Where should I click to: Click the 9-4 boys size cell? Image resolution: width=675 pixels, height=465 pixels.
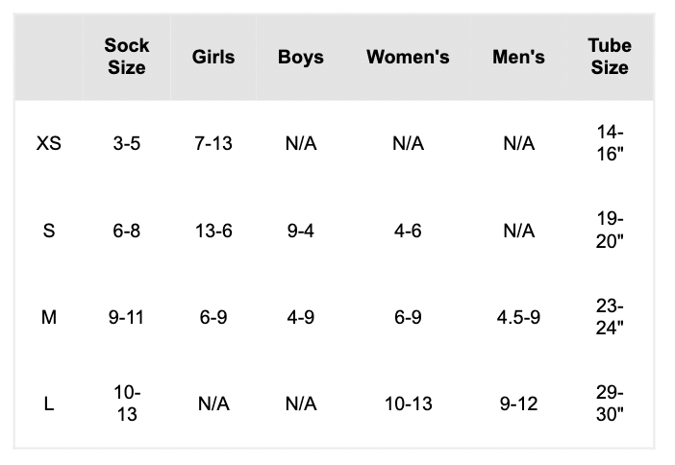click(x=300, y=231)
